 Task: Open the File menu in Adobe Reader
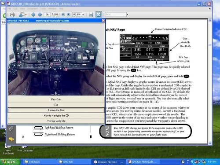(x=9, y=9)
